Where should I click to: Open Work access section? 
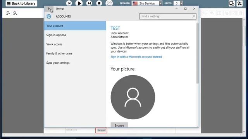click(75, 44)
